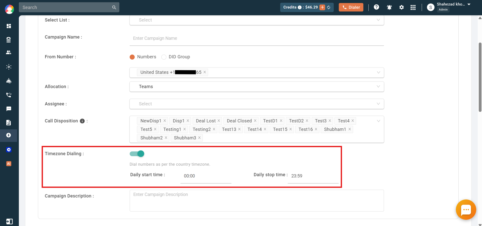Open the contacts people icon in sidebar
This screenshot has width=482, height=226.
(x=9, y=52)
